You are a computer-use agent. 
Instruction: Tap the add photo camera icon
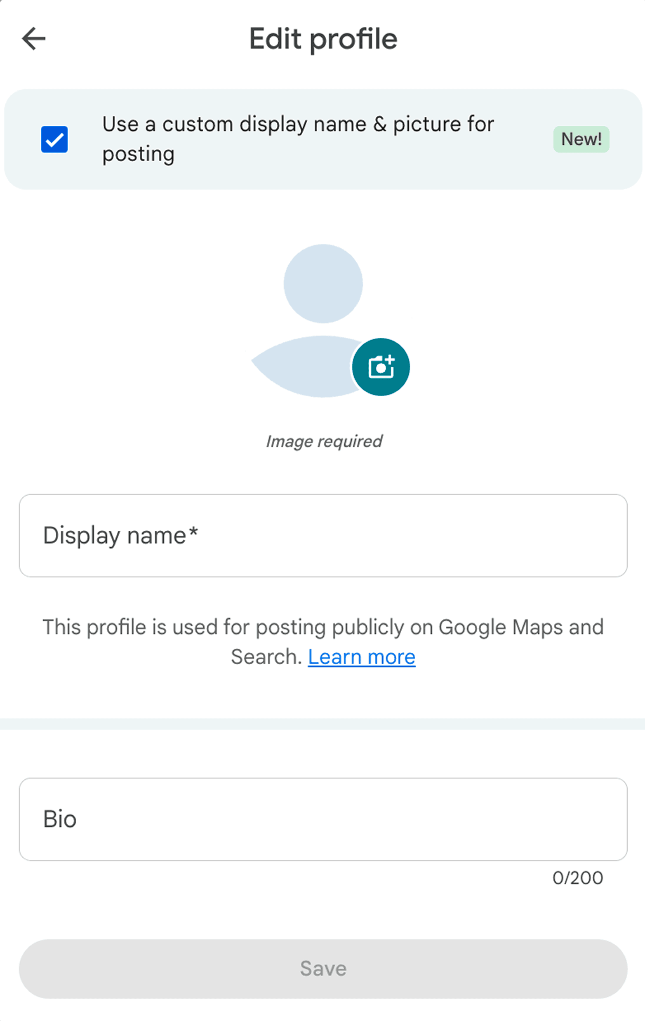[x=381, y=367]
